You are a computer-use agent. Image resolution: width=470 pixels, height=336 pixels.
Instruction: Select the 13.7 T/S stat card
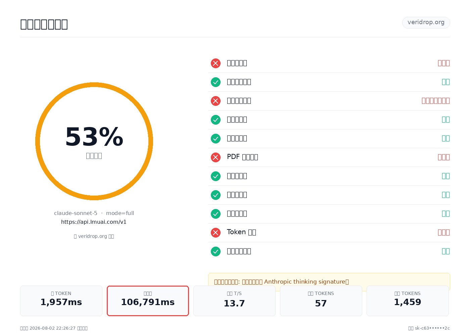click(x=234, y=301)
